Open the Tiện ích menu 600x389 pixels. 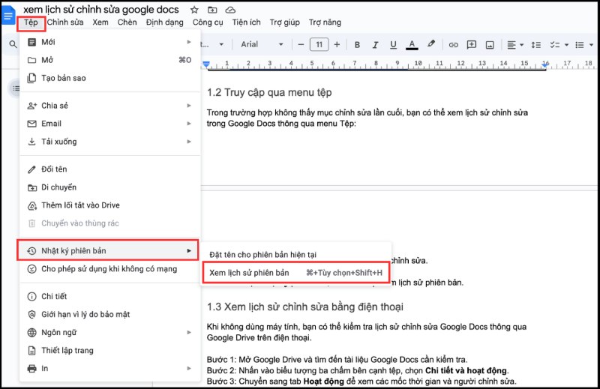point(247,22)
